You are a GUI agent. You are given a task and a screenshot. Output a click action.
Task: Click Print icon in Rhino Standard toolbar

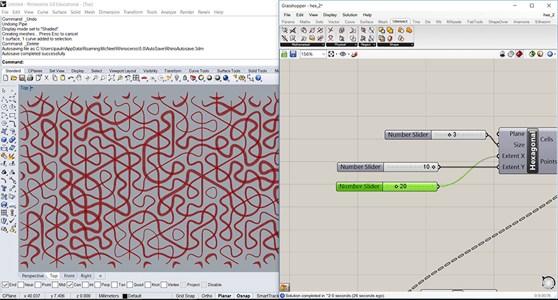[x=30, y=78]
